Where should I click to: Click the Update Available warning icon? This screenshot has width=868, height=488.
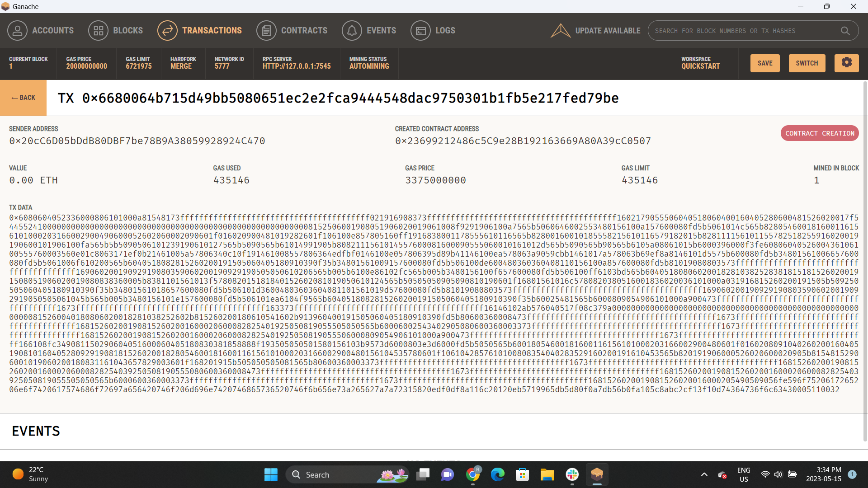(x=560, y=30)
